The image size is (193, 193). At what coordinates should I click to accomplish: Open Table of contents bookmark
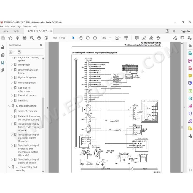coord(27,111)
